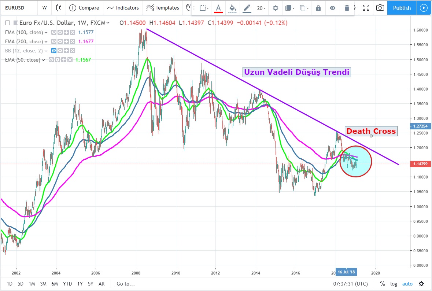Open chart settings gear at the bottom right
Screen dimensions: 432x291
point(421,284)
